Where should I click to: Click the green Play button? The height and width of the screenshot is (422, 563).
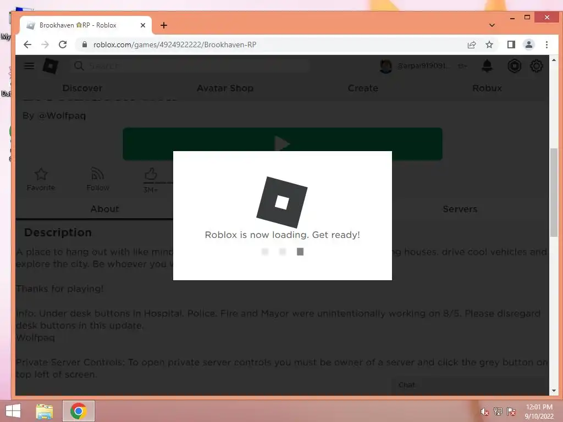click(283, 143)
